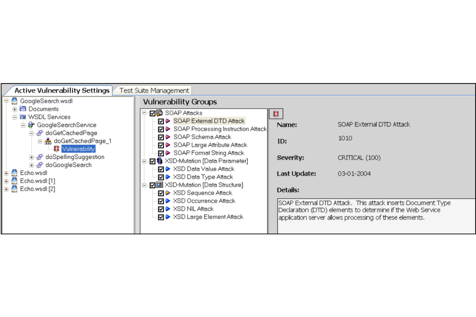
Task: Uncheck SOAP Format String Attack checkbox
Action: 161,153
